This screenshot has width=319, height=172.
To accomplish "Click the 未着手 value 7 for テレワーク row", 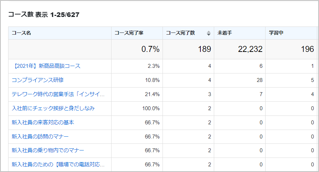I will pos(261,94).
